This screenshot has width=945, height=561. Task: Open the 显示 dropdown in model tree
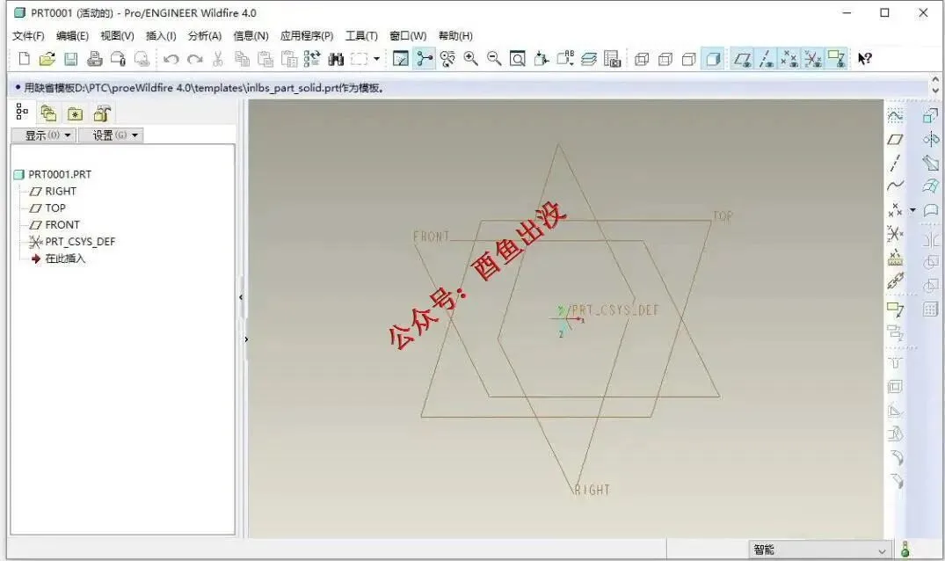(43, 135)
